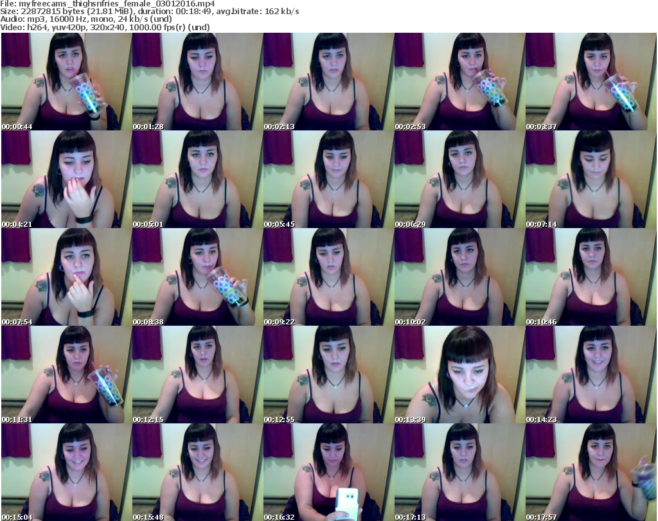Screen dimensions: 658x521
Task: Pick the frame timestamped 00:10:02
Action: pyautogui.click(x=459, y=277)
